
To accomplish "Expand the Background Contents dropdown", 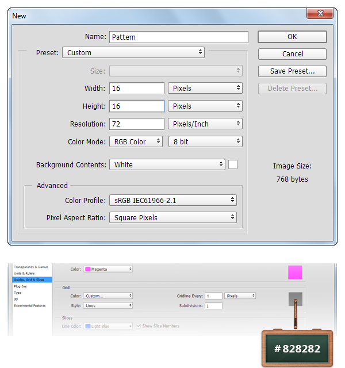I will [167, 164].
